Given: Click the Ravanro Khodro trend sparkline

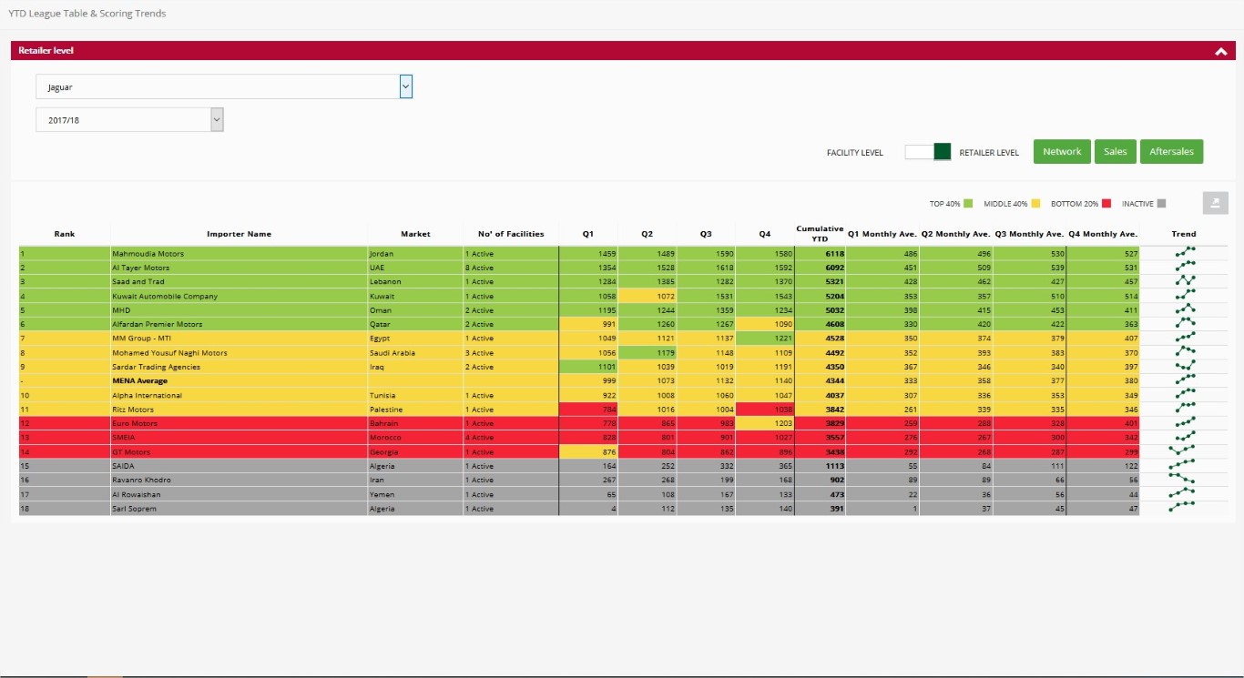Looking at the screenshot, I should tap(1184, 481).
